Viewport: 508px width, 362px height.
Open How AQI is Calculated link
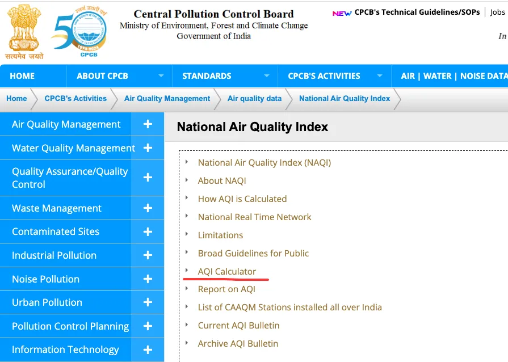coord(242,199)
